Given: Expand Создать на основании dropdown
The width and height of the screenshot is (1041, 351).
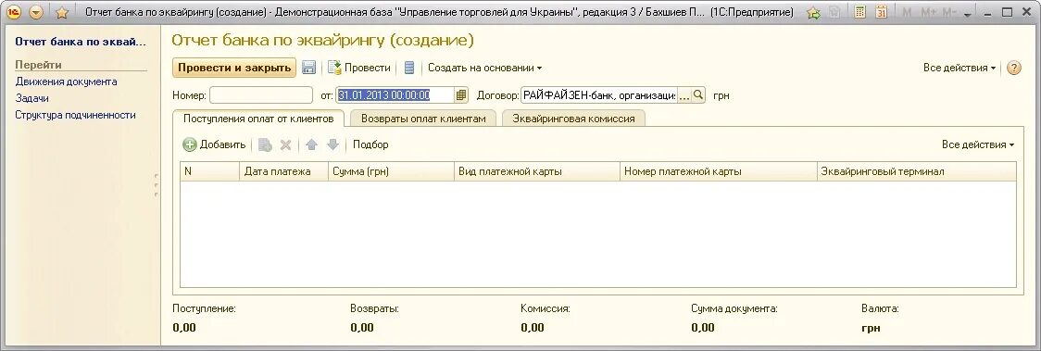Looking at the screenshot, I should (x=484, y=68).
